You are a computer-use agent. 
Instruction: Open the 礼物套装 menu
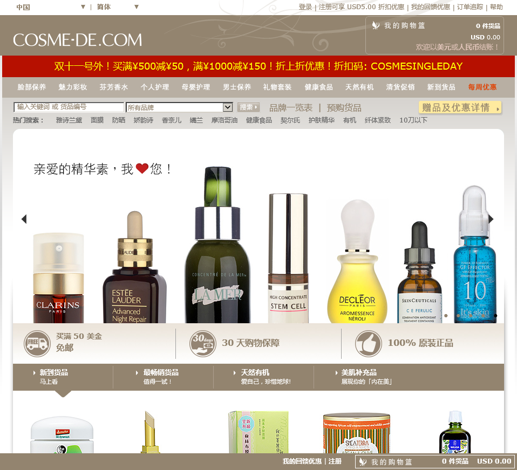click(277, 87)
